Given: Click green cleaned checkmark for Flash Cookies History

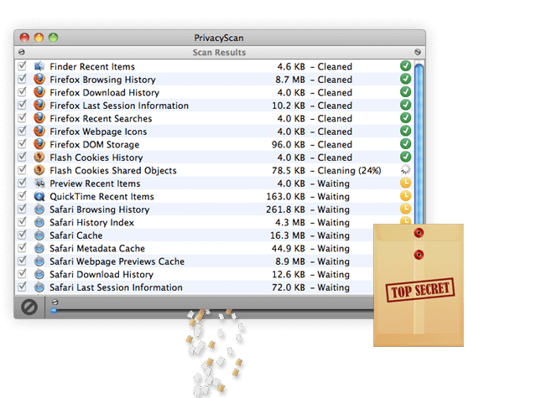Looking at the screenshot, I should click(405, 157).
